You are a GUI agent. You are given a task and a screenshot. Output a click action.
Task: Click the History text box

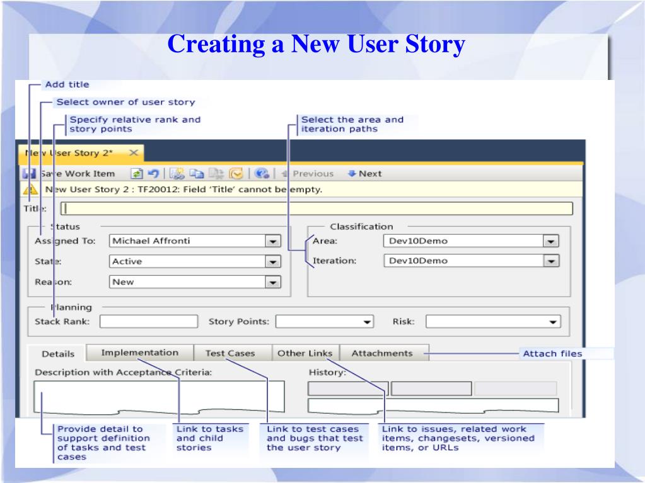(433, 406)
